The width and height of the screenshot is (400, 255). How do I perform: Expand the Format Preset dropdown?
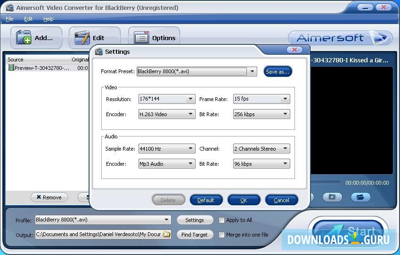(x=252, y=71)
